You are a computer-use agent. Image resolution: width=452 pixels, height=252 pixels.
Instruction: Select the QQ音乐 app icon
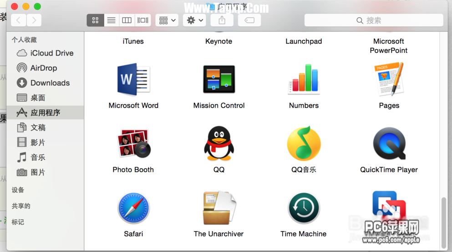[304, 143]
